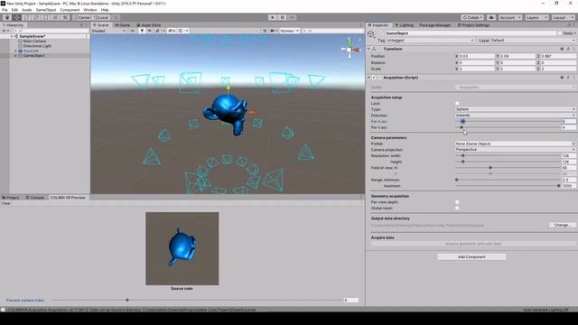Viewport: 578px width, 325px height.
Task: Click the Hierarchy add (+) button
Action: [5, 31]
